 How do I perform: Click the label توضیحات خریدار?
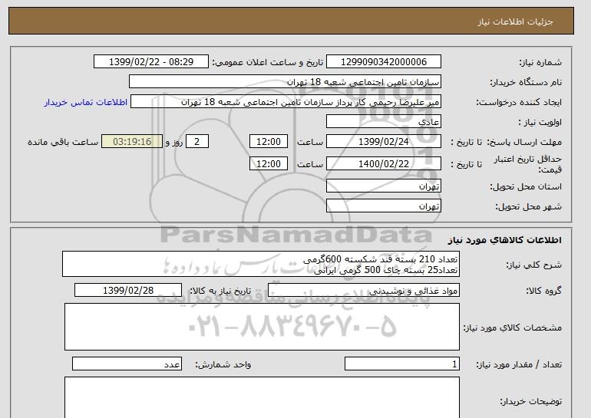(530, 401)
